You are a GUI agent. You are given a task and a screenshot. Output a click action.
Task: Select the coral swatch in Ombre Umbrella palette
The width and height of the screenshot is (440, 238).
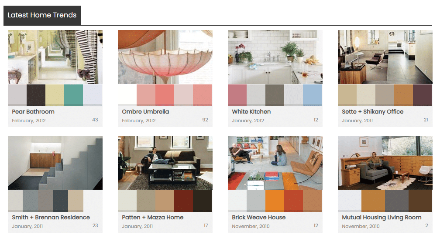pyautogui.click(x=165, y=95)
